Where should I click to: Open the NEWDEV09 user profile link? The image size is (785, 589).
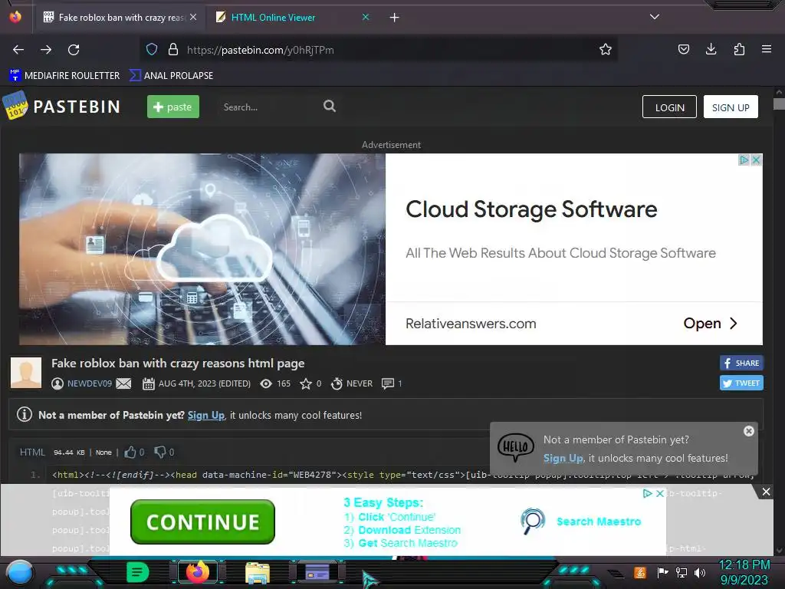[90, 383]
